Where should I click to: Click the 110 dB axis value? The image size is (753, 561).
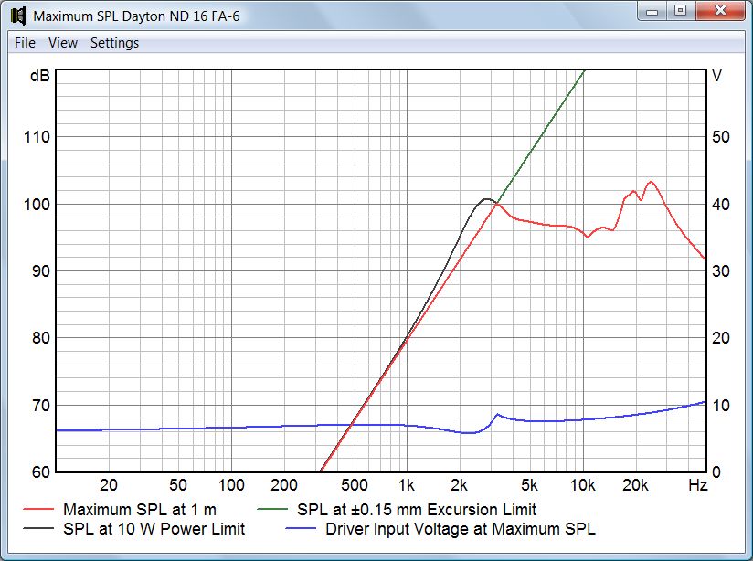(37, 137)
